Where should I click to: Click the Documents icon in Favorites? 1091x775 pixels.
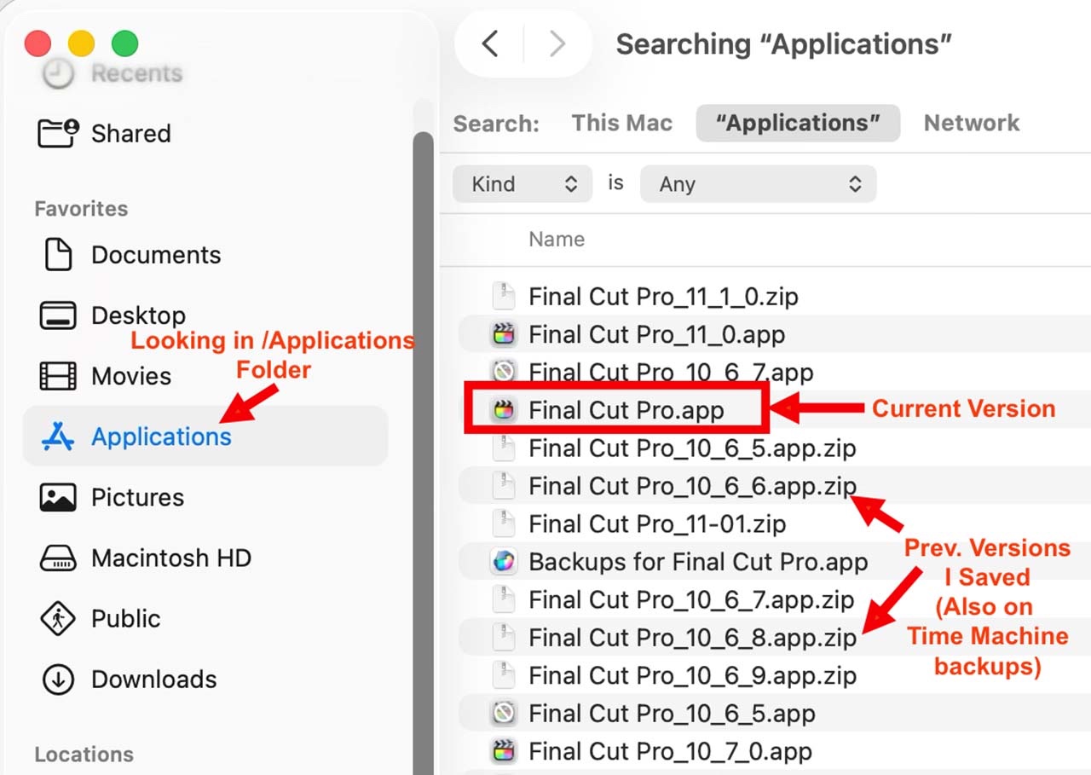click(58, 255)
